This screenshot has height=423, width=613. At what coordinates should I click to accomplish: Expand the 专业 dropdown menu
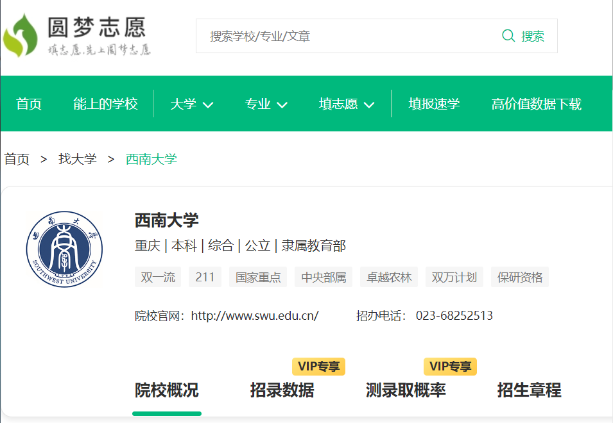(x=266, y=104)
